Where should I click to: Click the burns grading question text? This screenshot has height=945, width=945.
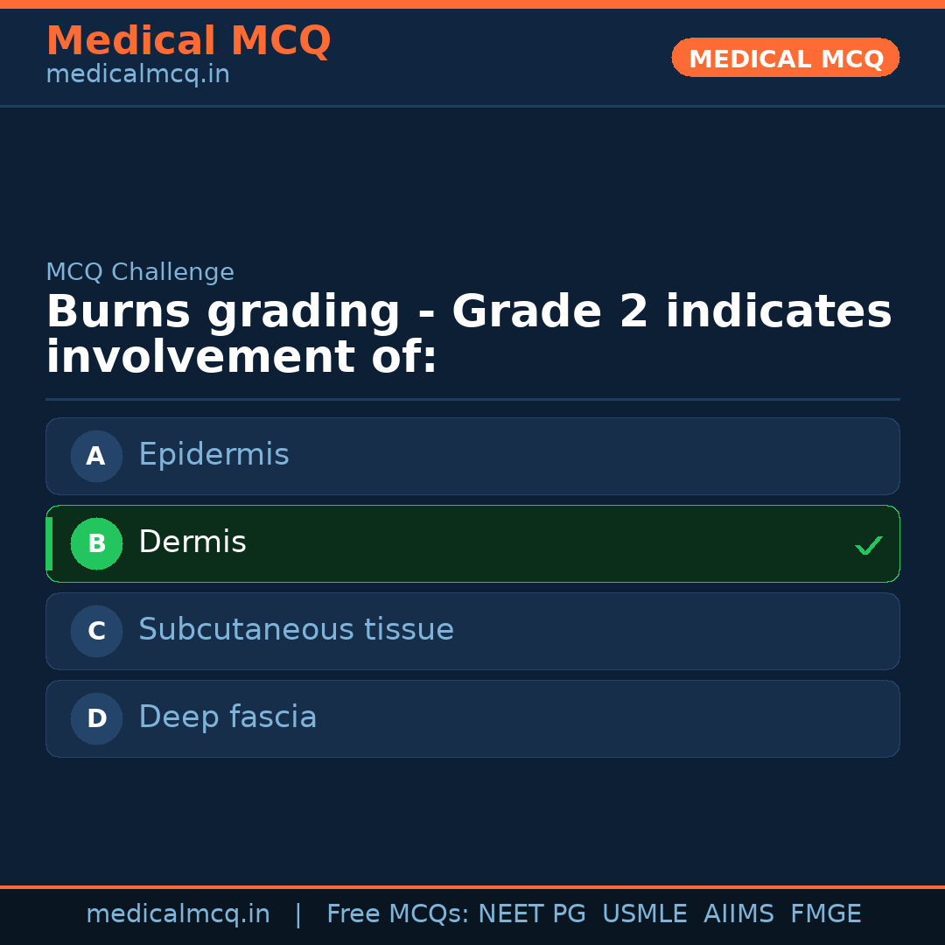tap(468, 333)
